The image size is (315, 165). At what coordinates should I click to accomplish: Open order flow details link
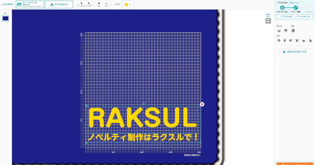click(294, 3)
